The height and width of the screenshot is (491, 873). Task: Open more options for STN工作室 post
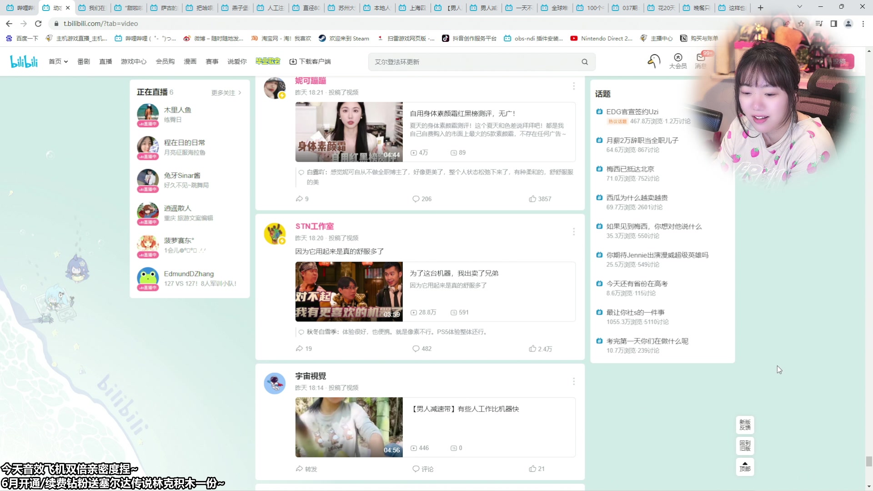point(574,231)
